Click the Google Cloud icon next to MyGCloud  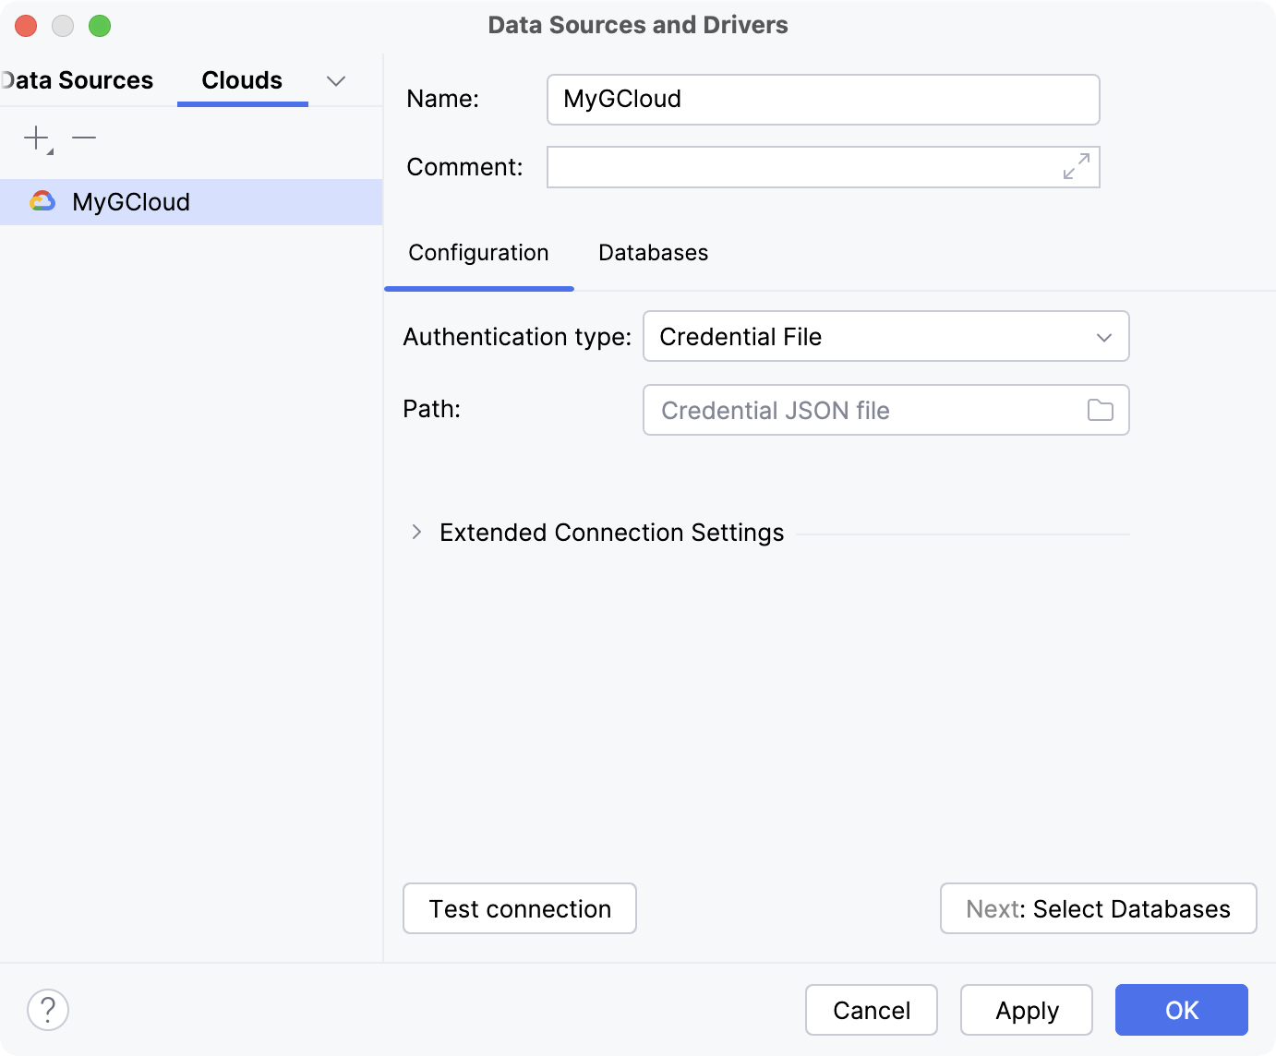pos(43,201)
